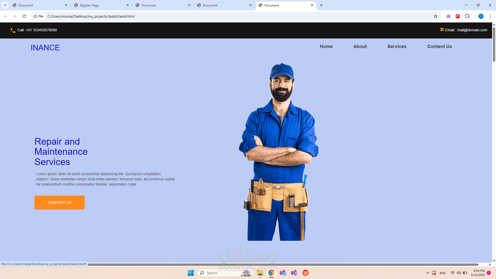The width and height of the screenshot is (496, 279).
Task: Close the Register Page tab
Action: 128,5
